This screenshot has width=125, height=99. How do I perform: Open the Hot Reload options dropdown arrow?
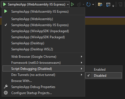(84, 4)
